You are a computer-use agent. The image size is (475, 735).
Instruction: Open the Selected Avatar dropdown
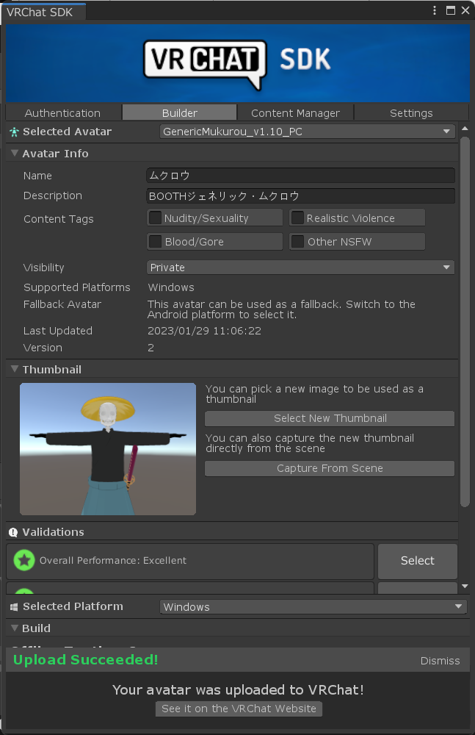tap(308, 132)
